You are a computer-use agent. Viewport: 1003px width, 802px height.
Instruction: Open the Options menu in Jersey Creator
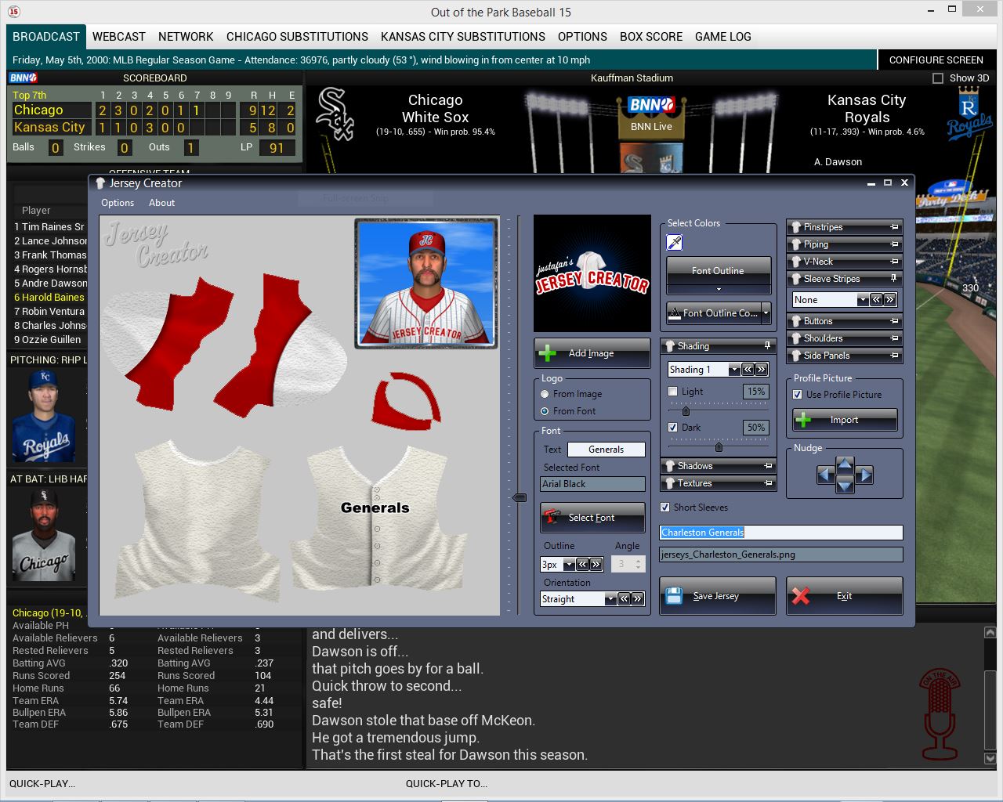point(118,203)
